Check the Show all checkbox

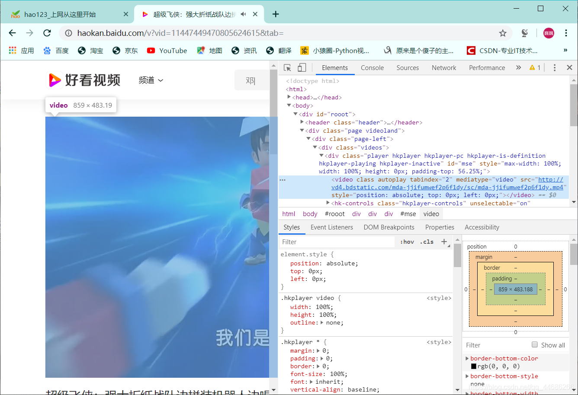click(x=535, y=344)
